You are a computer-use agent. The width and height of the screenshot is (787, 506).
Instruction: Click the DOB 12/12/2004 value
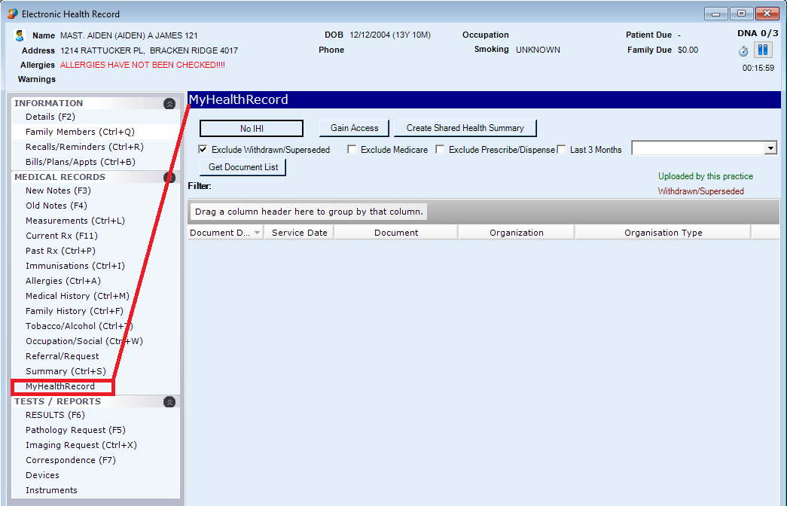click(x=390, y=35)
